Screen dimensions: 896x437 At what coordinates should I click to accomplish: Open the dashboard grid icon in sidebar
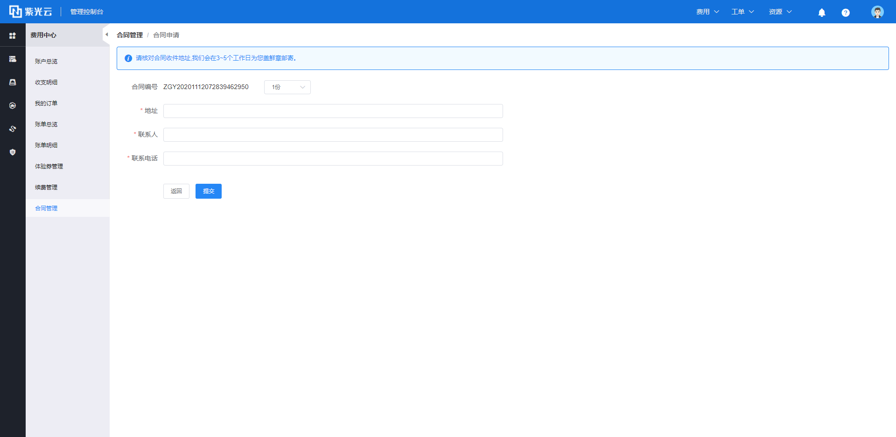13,35
